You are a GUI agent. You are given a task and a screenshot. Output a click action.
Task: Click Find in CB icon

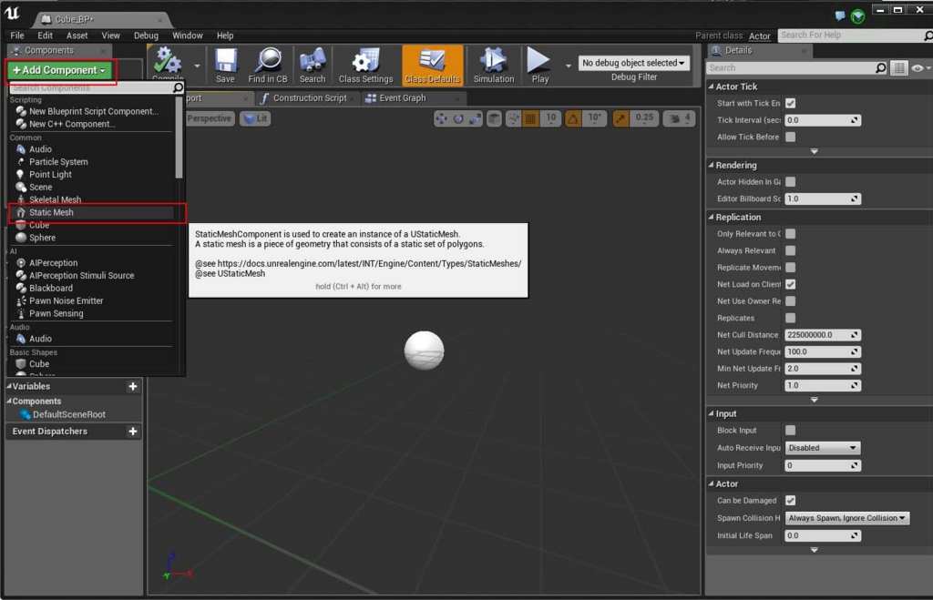(x=268, y=65)
